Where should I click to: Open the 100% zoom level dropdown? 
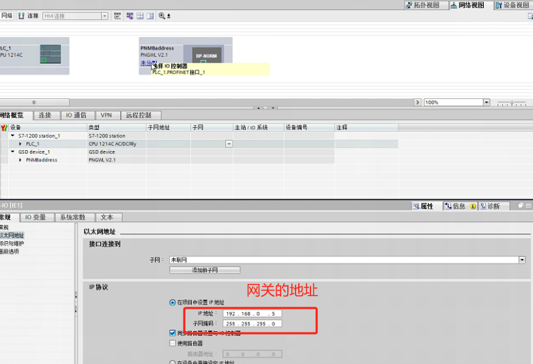(x=487, y=102)
